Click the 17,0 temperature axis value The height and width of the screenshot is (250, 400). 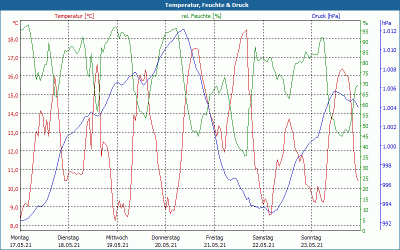tap(14, 58)
